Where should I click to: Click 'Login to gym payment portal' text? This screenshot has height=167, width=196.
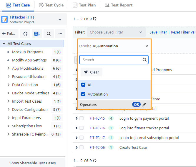pos(144,118)
